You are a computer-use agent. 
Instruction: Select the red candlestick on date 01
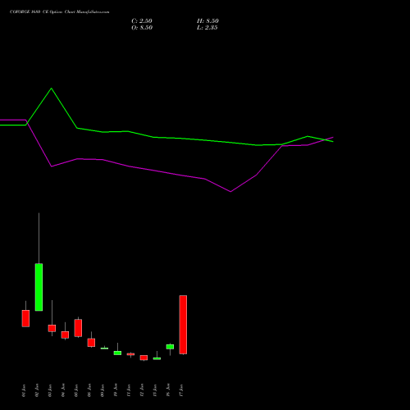click(x=25, y=318)
